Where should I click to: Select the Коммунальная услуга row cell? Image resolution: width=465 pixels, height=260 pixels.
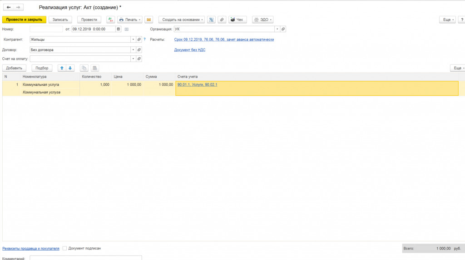50,84
